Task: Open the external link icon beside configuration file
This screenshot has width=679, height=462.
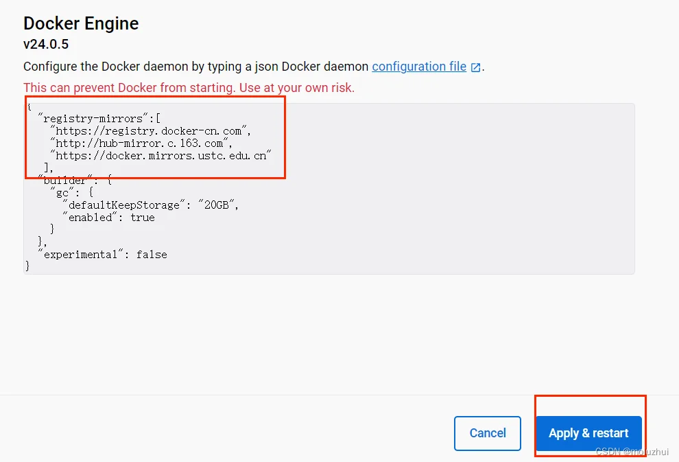Action: pyautogui.click(x=475, y=67)
